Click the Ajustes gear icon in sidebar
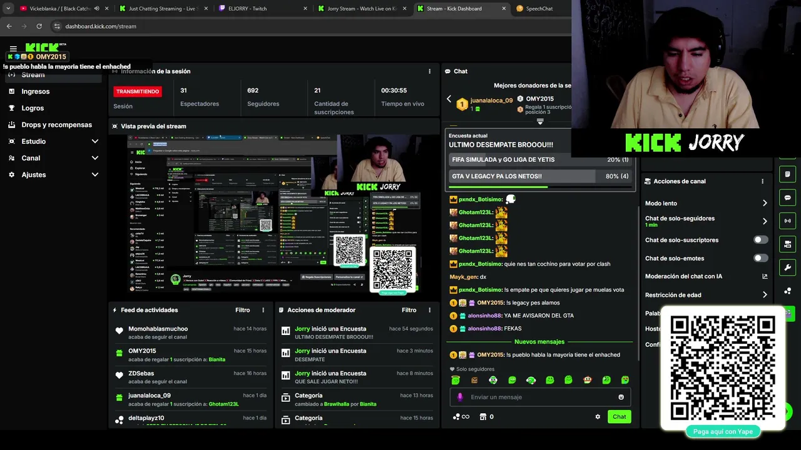The height and width of the screenshot is (450, 801). click(11, 174)
